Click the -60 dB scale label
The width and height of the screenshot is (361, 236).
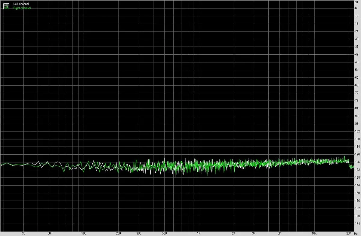click(x=356, y=77)
